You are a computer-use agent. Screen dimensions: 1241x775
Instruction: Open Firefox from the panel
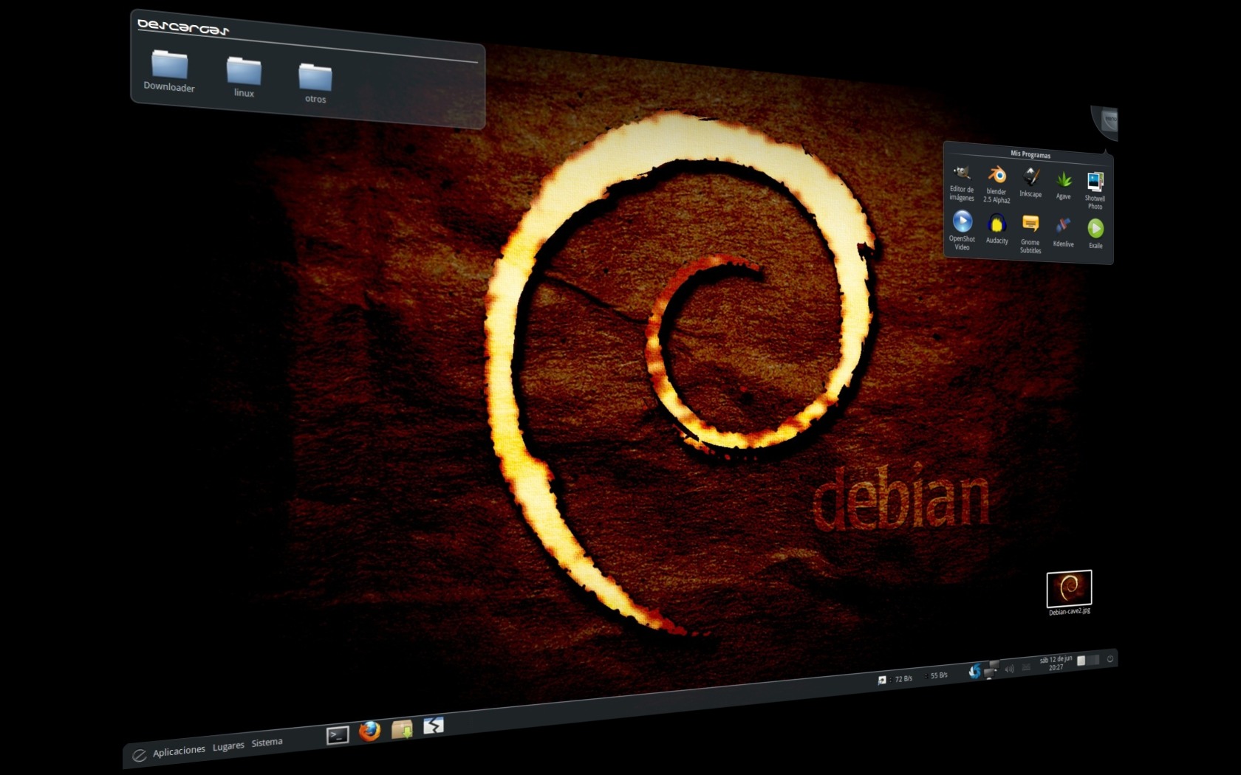pos(369,731)
